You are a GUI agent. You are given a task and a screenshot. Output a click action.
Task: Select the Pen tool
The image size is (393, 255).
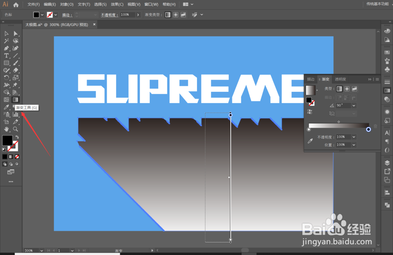[6, 48]
